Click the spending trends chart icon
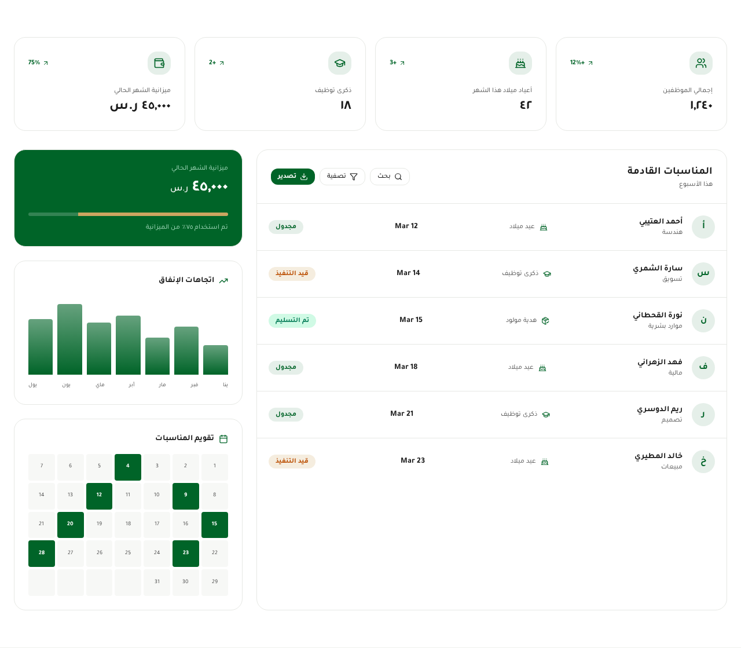This screenshot has height=648, width=741. (x=223, y=280)
